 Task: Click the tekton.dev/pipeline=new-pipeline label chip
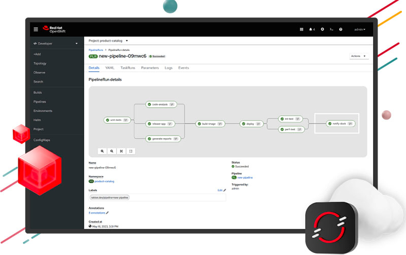pyautogui.click(x=110, y=198)
